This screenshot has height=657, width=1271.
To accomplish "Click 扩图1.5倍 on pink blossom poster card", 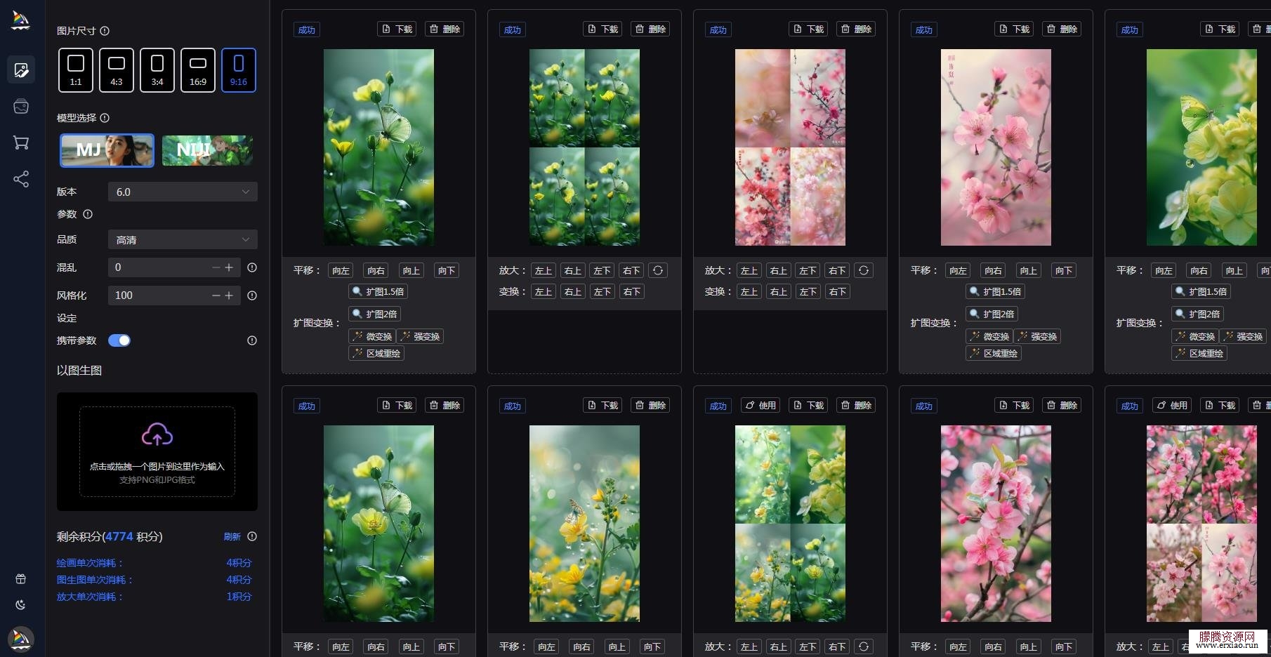I will click(996, 291).
